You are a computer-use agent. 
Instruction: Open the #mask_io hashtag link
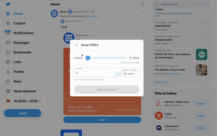pos(91,16)
